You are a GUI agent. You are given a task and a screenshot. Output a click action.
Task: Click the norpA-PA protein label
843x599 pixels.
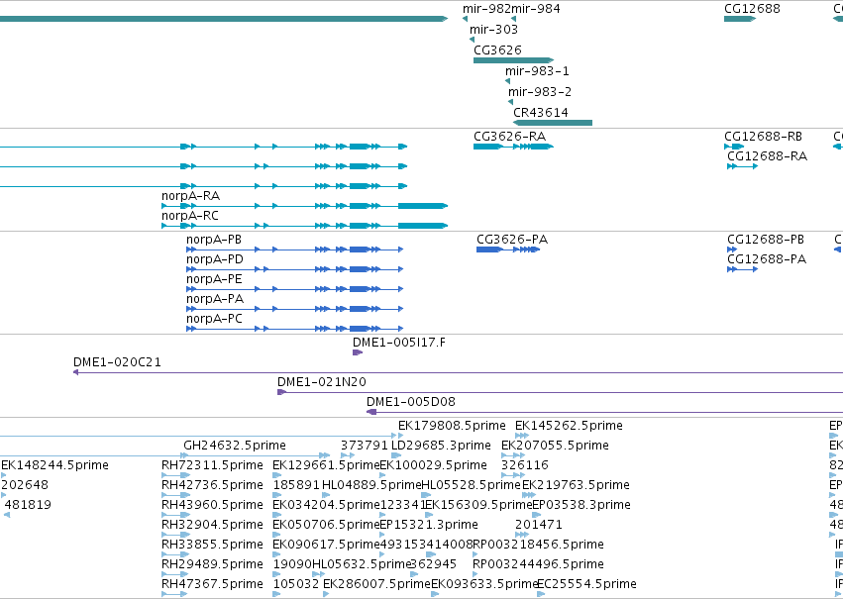pos(215,299)
